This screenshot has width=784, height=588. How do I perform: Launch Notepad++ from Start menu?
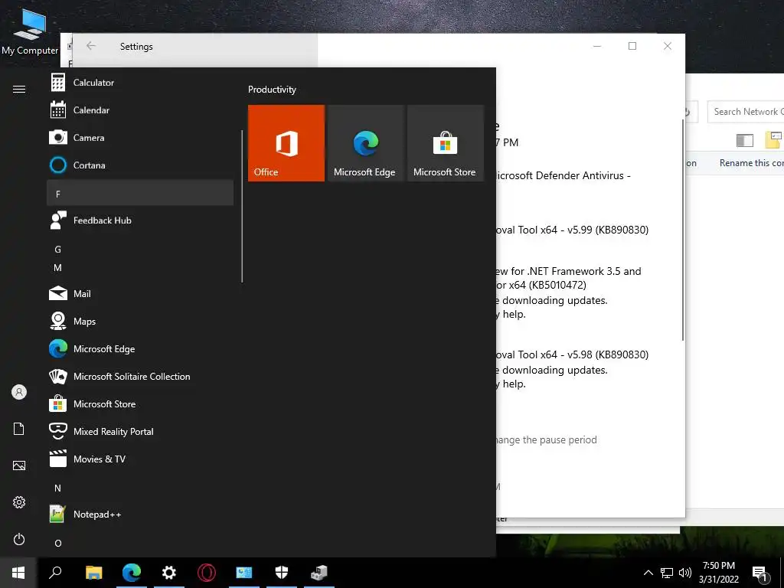140,514
